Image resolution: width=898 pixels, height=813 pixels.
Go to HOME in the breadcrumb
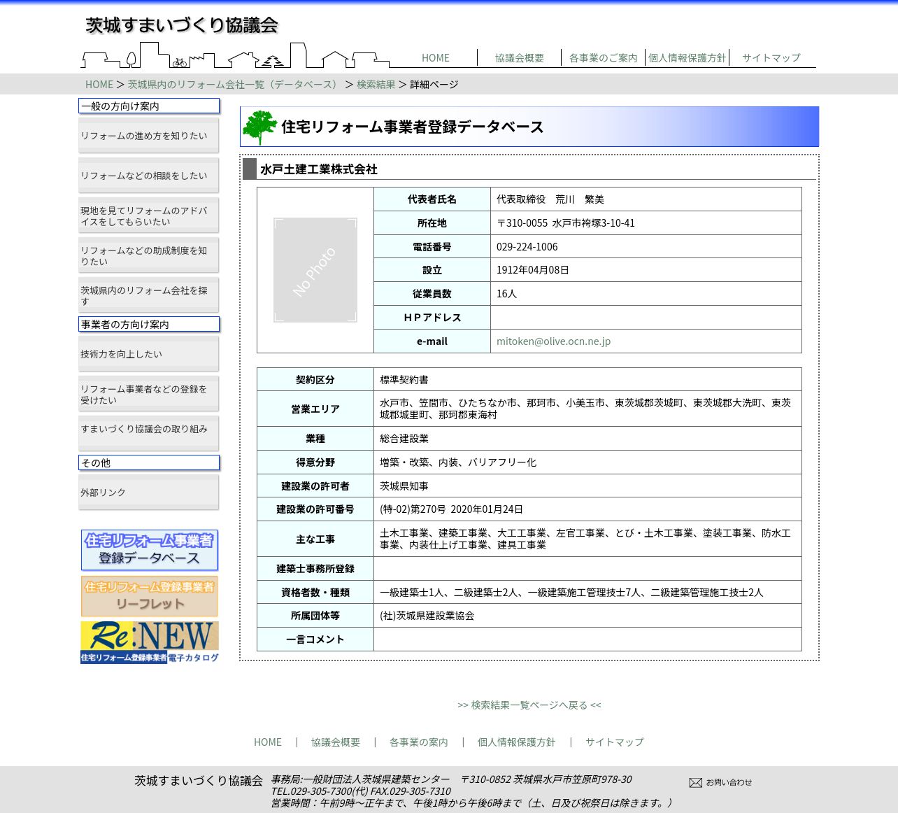pyautogui.click(x=99, y=85)
